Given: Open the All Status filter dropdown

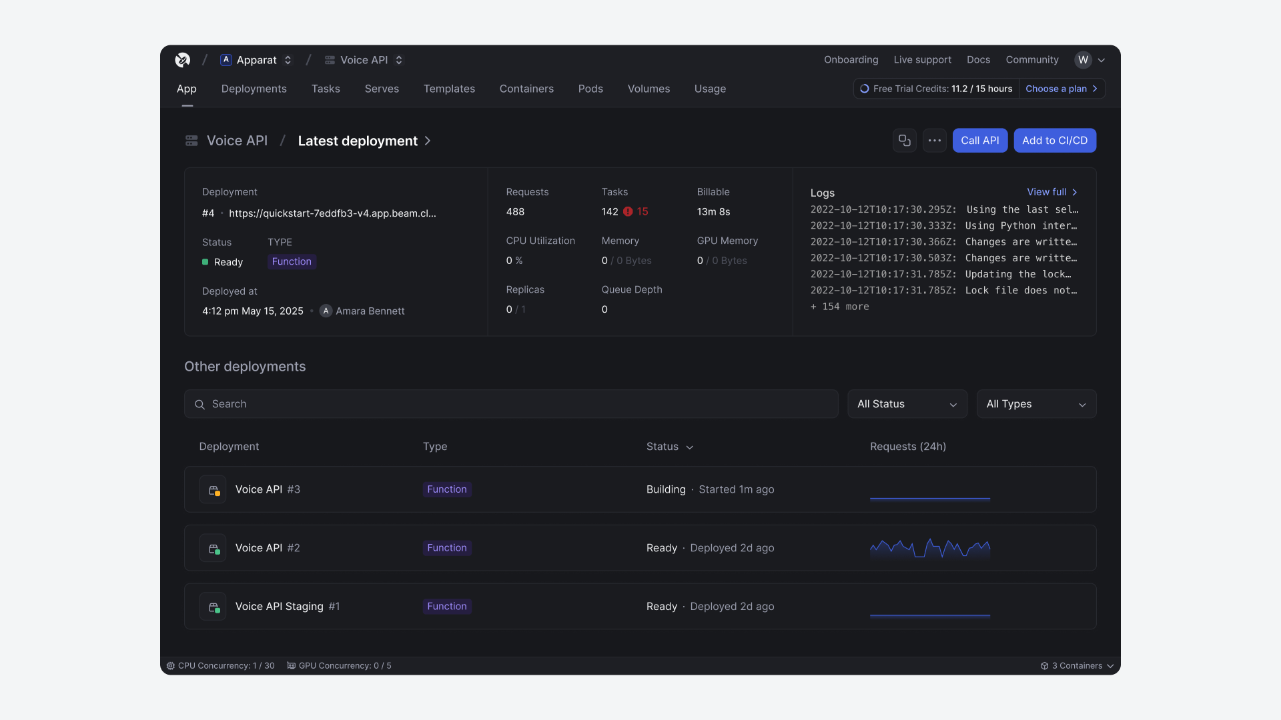Looking at the screenshot, I should [907, 404].
